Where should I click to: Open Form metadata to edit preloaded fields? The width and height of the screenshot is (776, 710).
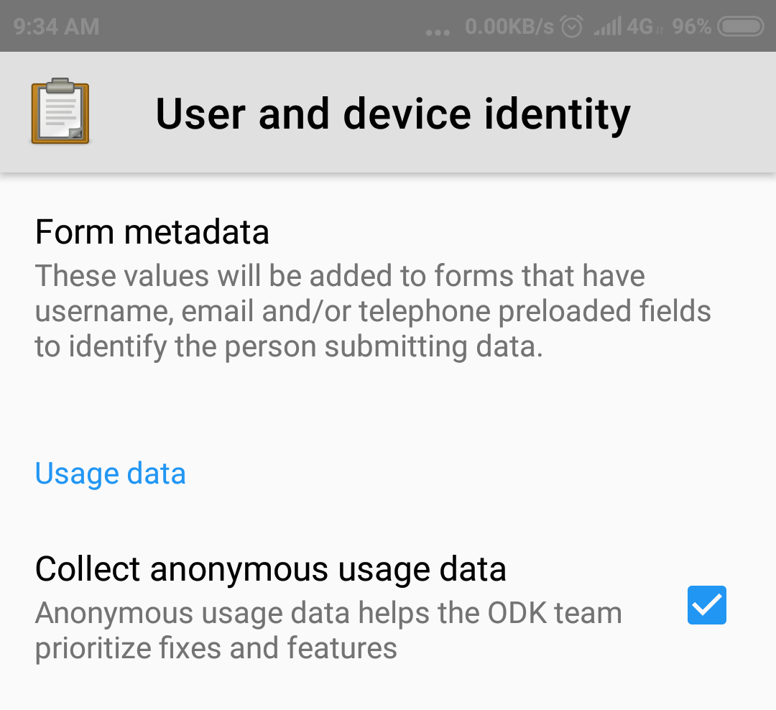[152, 231]
